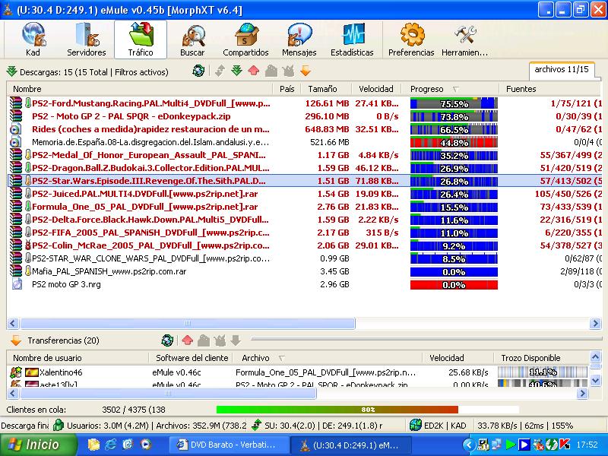This screenshot has width=608, height=456.
Task: Click the green arrows icon left of Descargas label
Action: [12, 71]
